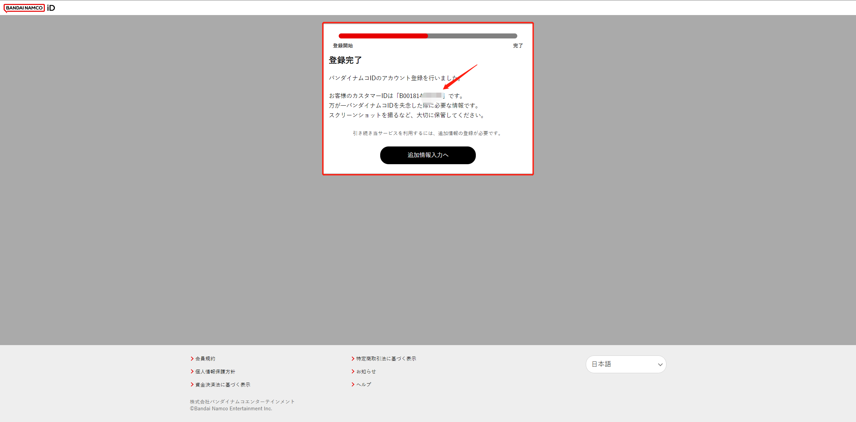
Task: Click the 完了 progress label
Action: pyautogui.click(x=518, y=45)
